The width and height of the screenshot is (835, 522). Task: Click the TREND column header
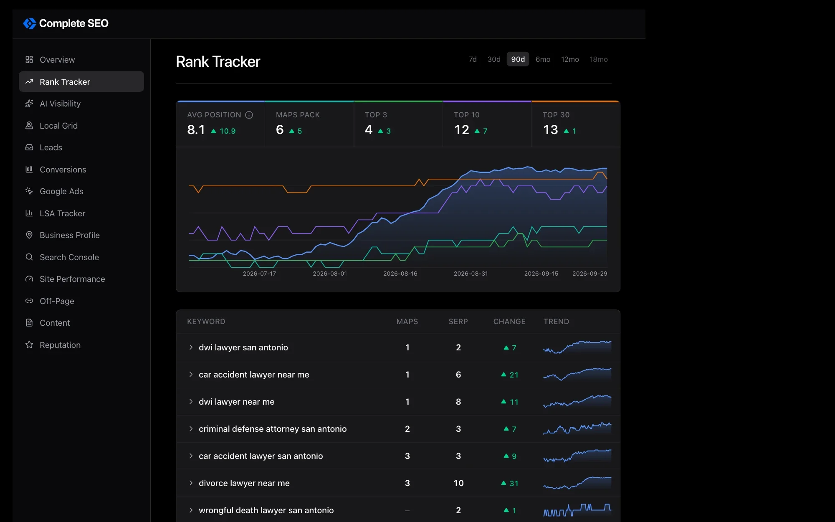tap(556, 322)
